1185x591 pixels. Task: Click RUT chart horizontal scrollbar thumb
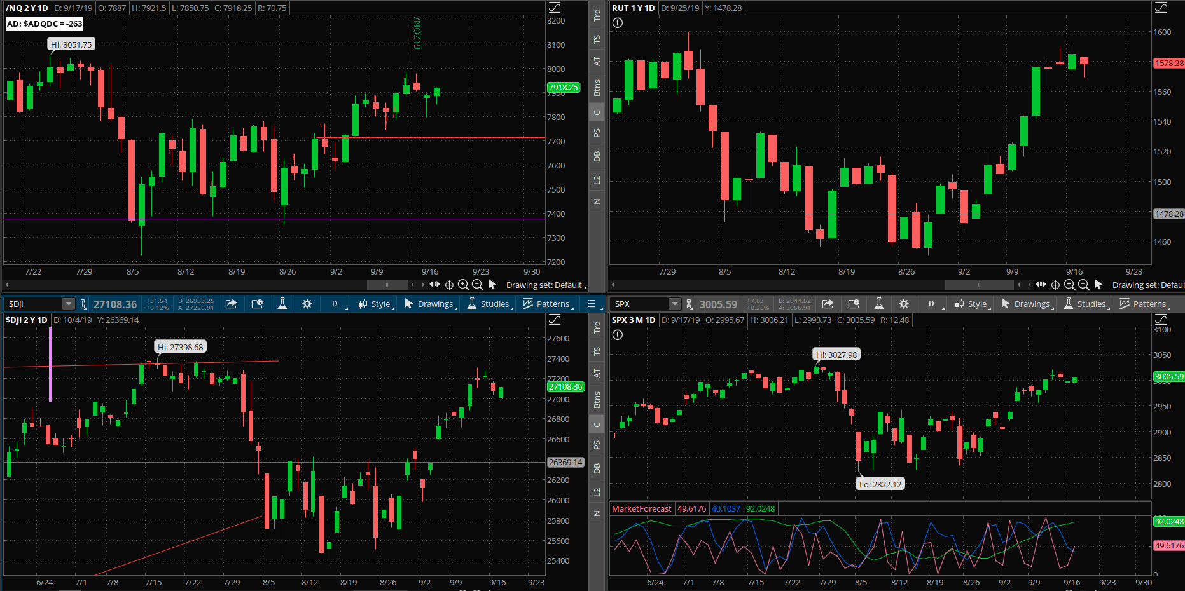point(979,285)
